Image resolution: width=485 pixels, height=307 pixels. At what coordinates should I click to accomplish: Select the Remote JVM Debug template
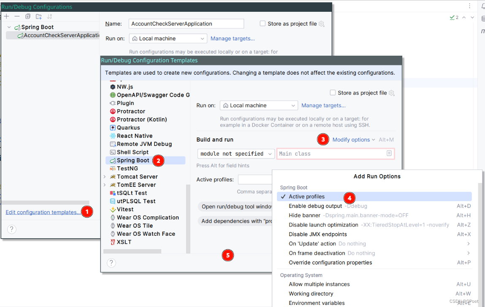tap(141, 144)
